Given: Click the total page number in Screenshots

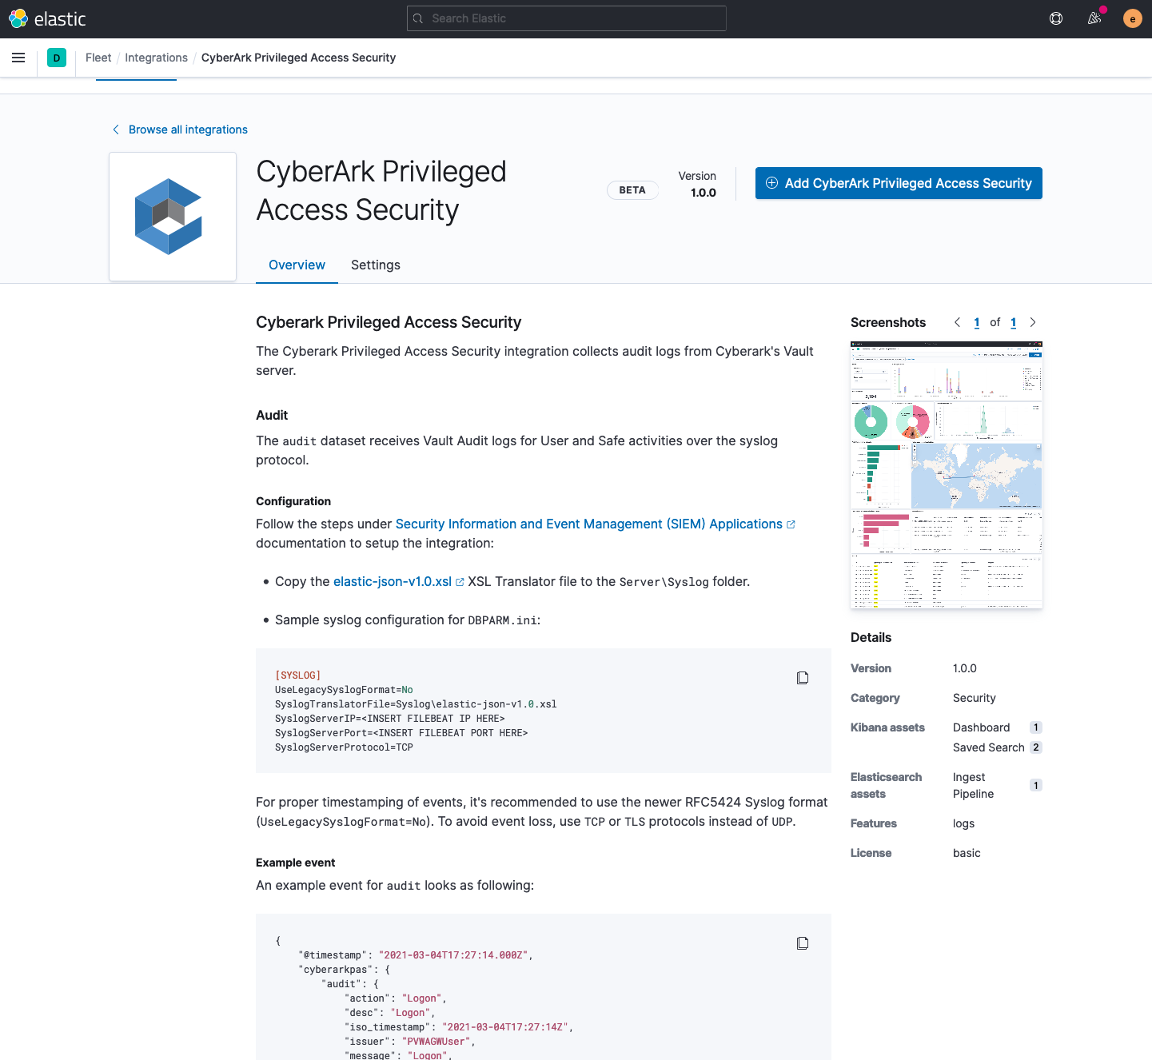Looking at the screenshot, I should [1013, 322].
